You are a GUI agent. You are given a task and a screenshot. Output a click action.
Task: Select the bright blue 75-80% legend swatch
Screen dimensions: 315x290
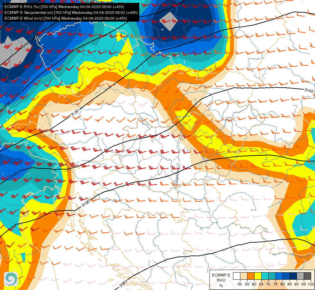click(x=279, y=276)
